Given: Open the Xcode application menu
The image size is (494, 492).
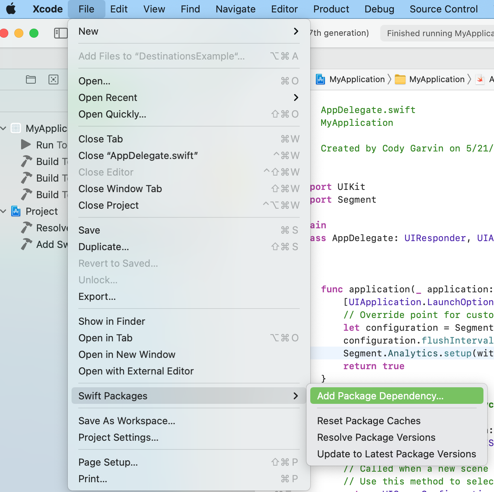Looking at the screenshot, I should [x=48, y=9].
